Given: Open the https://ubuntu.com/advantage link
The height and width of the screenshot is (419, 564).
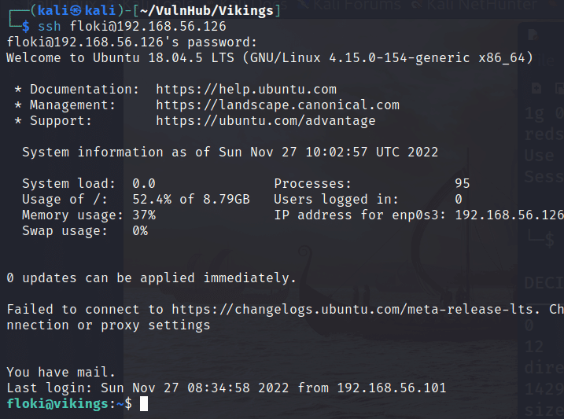Looking at the screenshot, I should pyautogui.click(x=265, y=121).
